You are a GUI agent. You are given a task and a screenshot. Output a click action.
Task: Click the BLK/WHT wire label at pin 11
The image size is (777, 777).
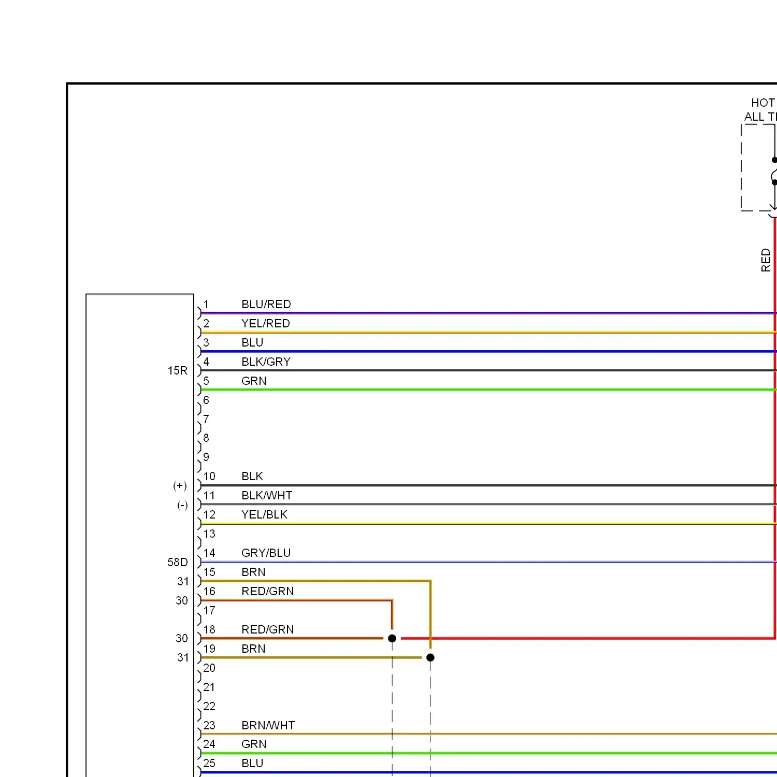point(267,495)
